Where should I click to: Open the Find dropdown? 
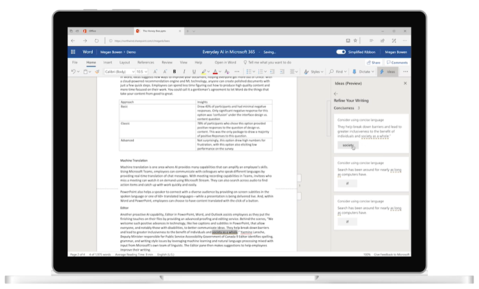[x=338, y=72]
